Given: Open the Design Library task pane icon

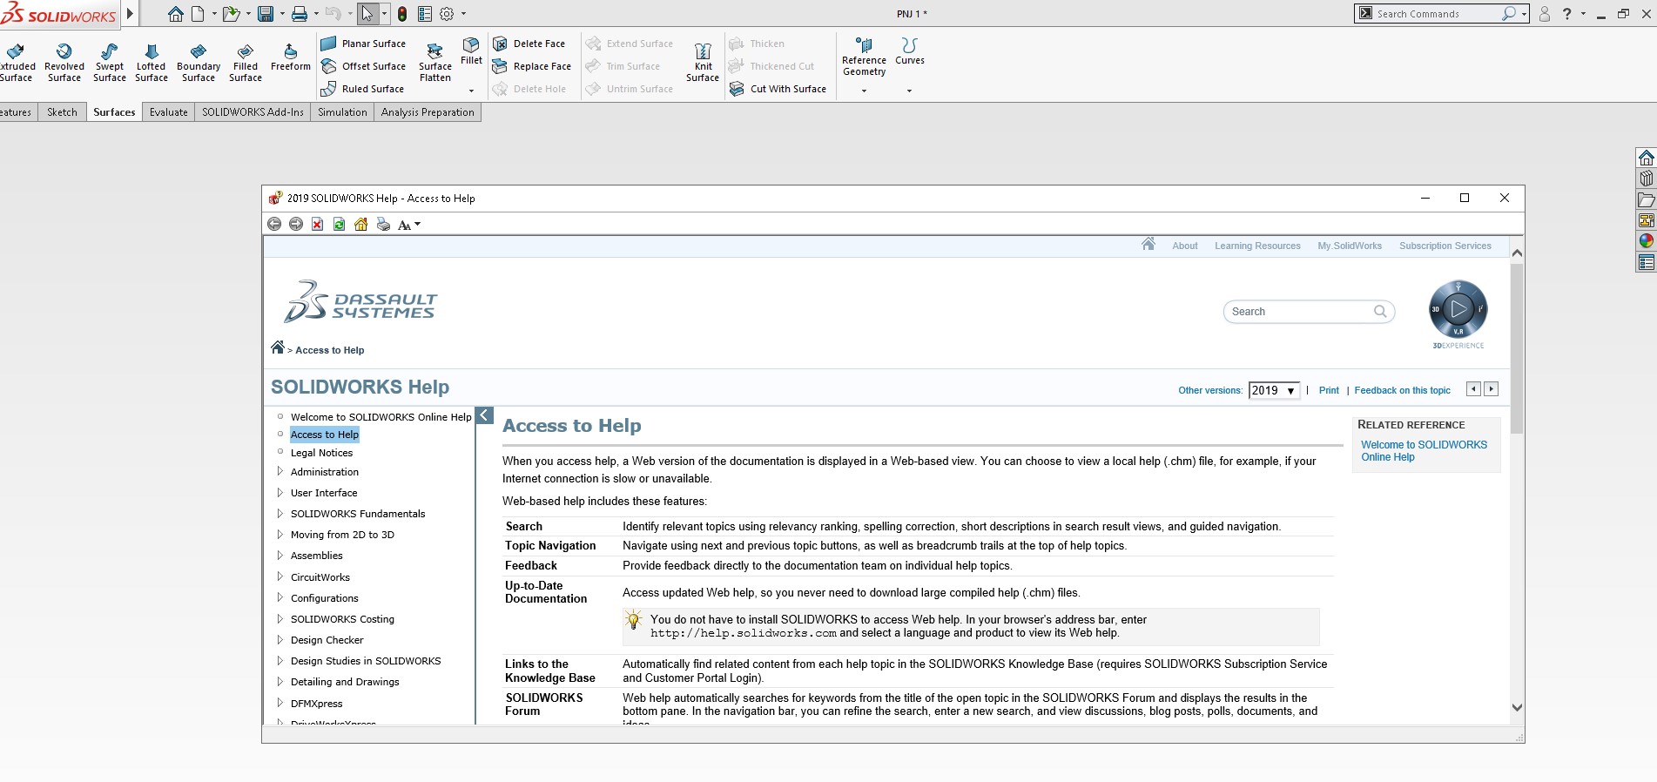Looking at the screenshot, I should (1646, 179).
